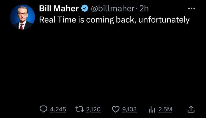Click the 2,120 reposts count
The width and height of the screenshot is (206, 118).
[93, 110]
